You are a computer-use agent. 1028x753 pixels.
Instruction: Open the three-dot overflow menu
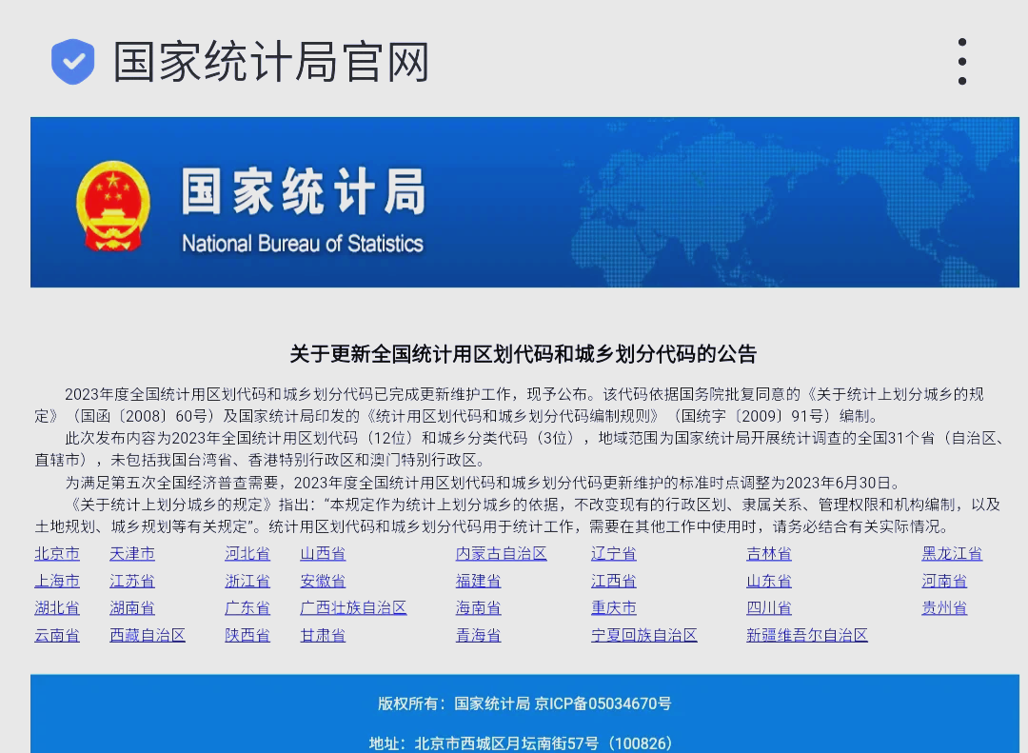[x=961, y=62]
